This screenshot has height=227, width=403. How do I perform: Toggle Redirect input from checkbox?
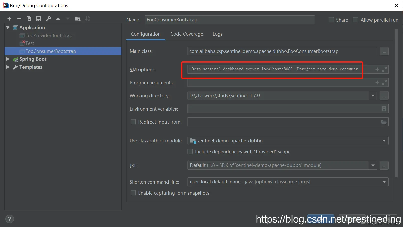tap(133, 122)
